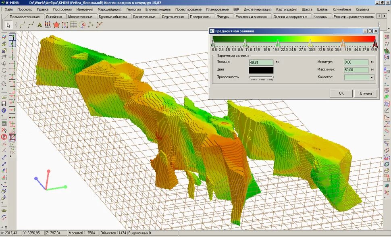Click the Прозрачность transparency slider
Screen dimensions: 391x237
(x=261, y=77)
